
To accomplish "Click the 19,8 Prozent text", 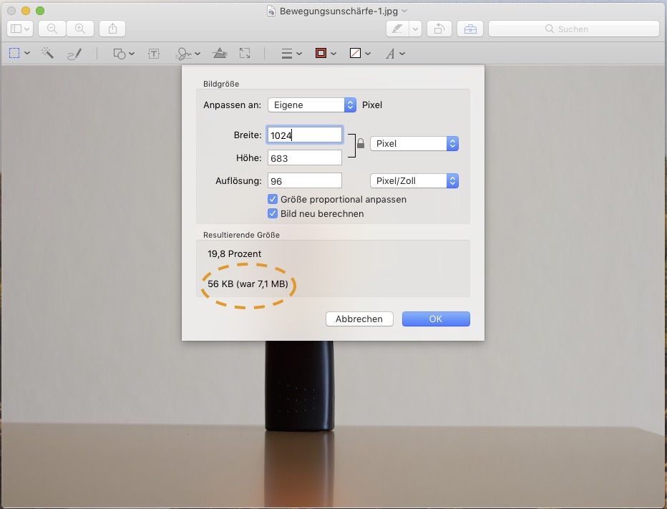I will [235, 254].
